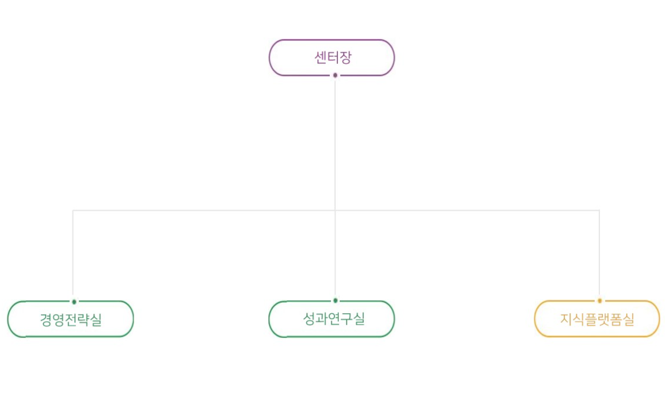Click the purple dot beneath 센터장

(x=335, y=75)
